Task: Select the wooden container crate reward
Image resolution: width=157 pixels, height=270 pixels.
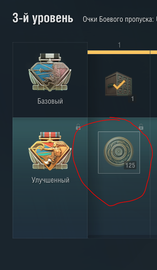Action: coord(118,84)
